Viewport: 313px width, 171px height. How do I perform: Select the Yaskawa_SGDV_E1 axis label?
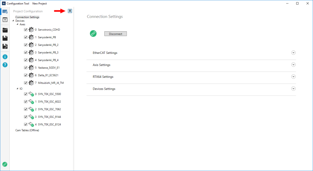[49, 68]
